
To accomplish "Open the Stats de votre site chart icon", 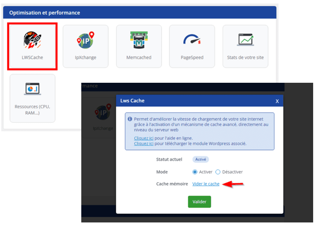I will pyautogui.click(x=245, y=39).
